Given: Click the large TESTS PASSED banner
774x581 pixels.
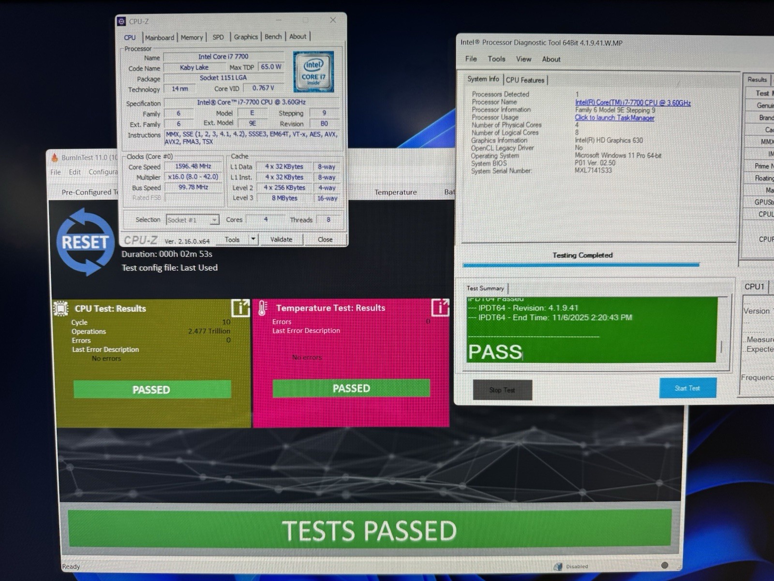Looking at the screenshot, I should click(370, 529).
